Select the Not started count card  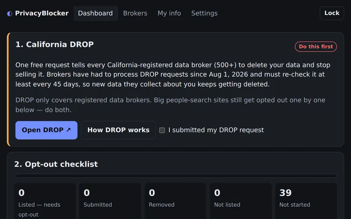(306, 201)
